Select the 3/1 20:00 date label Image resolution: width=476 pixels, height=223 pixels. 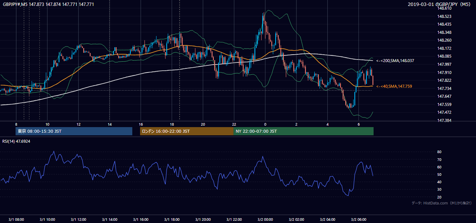pos(203,220)
